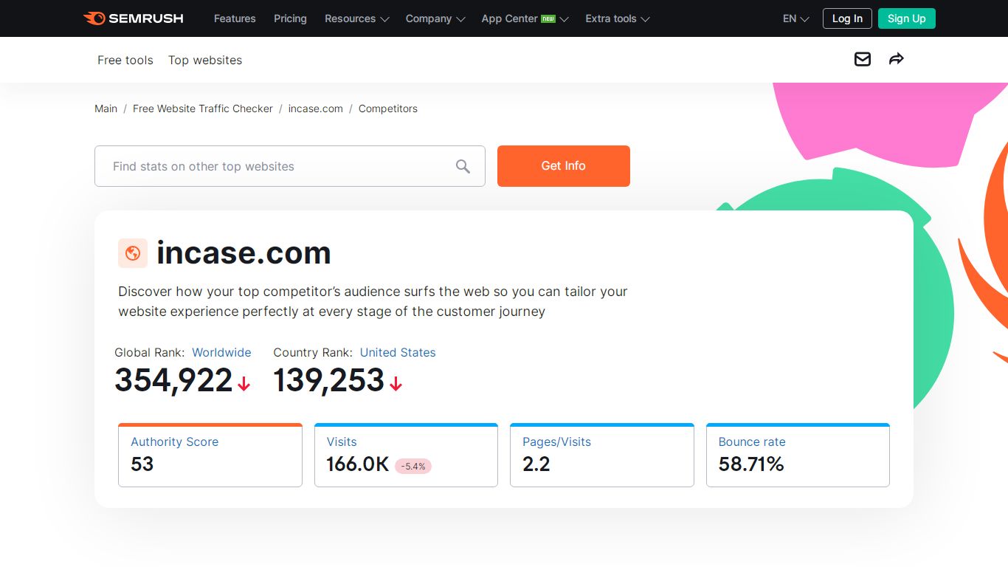
Task: Open the Pricing page
Action: [290, 18]
